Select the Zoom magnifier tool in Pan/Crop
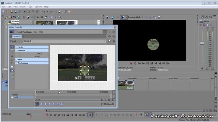Image resolution: width=218 pixels, height=122 pixels. (12, 74)
